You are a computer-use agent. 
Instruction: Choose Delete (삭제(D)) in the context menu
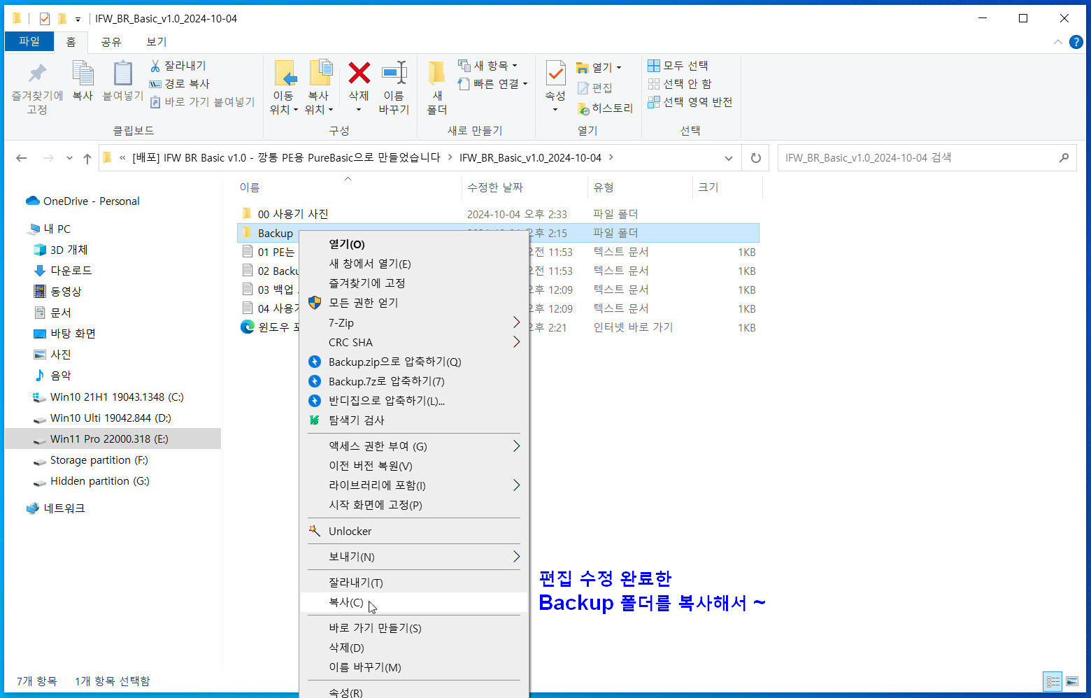[x=413, y=648]
